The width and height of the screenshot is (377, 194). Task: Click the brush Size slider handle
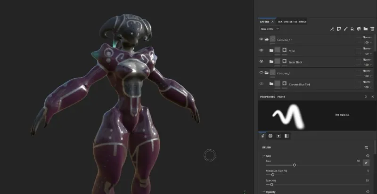coord(294,165)
